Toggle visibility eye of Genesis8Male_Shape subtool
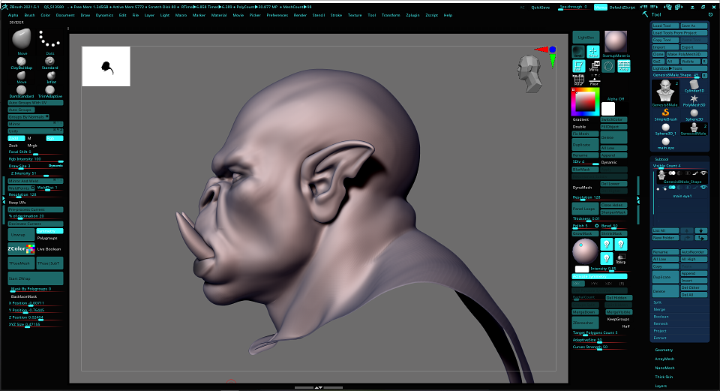Image resolution: width=720 pixels, height=391 pixels. click(703, 173)
